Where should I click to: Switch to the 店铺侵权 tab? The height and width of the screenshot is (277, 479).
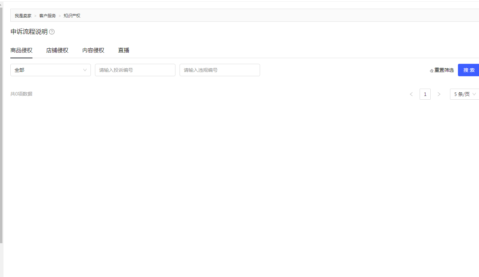pyautogui.click(x=57, y=50)
